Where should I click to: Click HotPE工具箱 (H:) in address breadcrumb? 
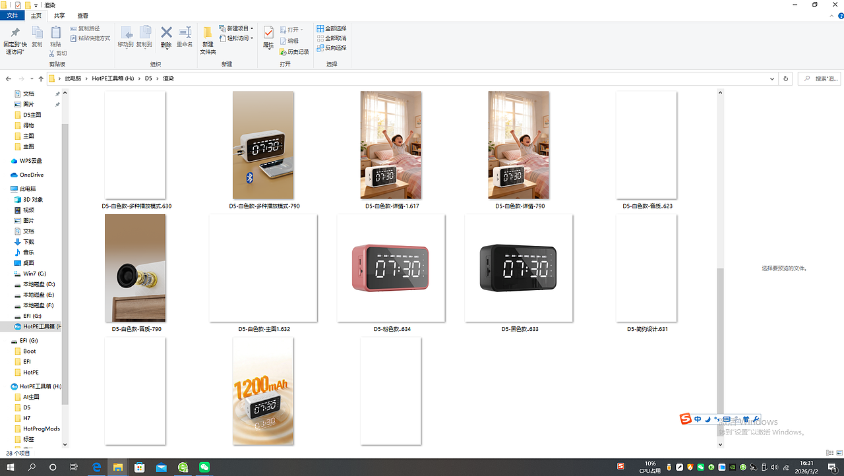pos(113,78)
